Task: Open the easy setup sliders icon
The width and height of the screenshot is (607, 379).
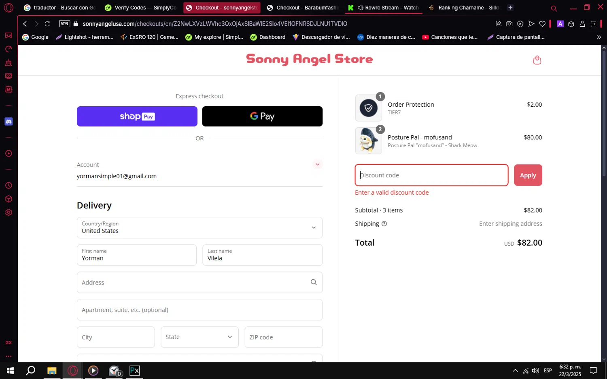Action: click(x=593, y=24)
